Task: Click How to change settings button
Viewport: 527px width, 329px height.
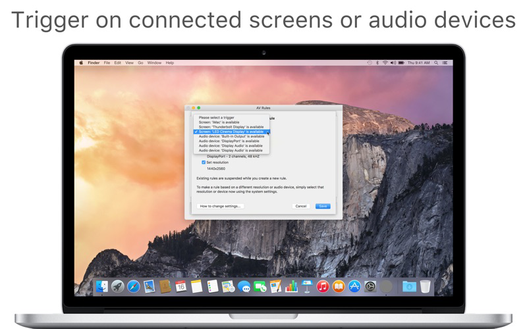Action: 220,206
